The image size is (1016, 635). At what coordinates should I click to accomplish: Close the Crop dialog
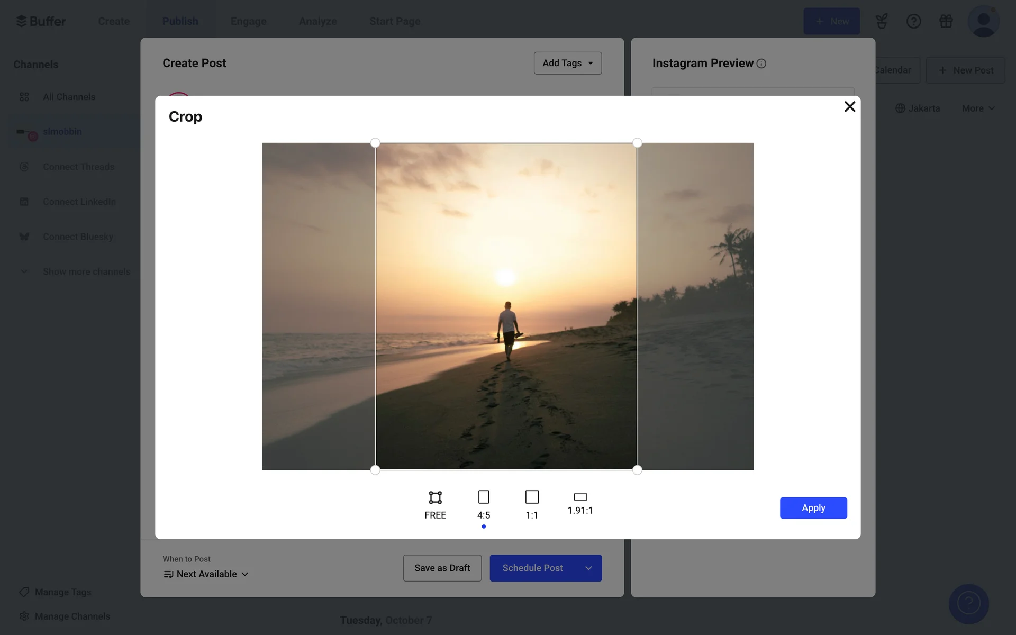point(849,107)
